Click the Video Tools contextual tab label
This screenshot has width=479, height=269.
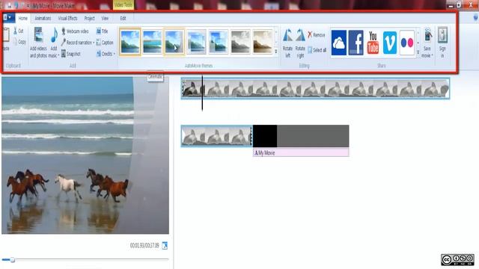coord(123,5)
